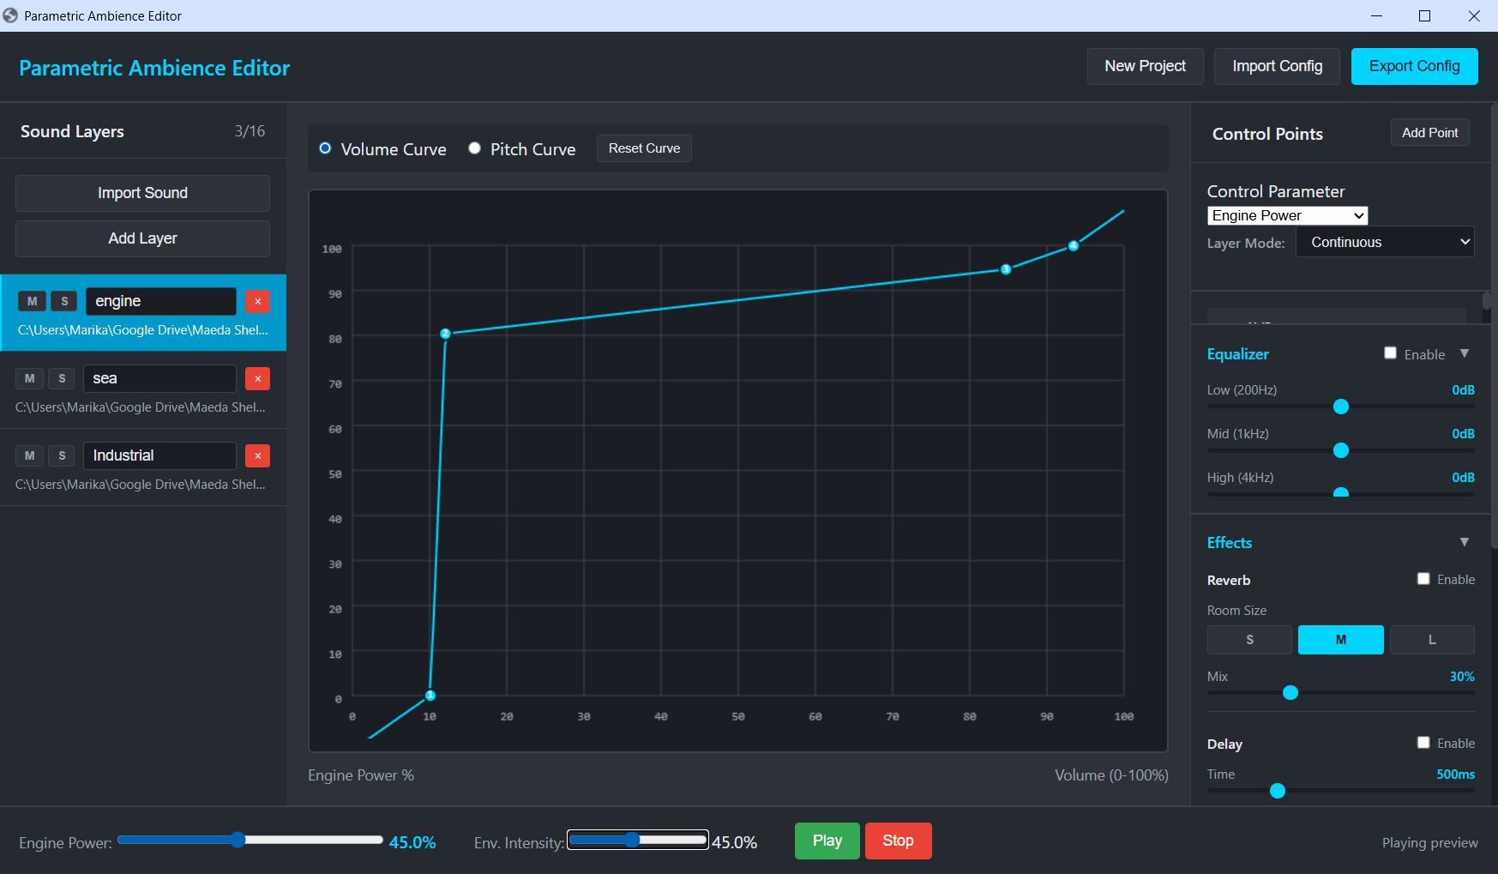Screen dimensions: 1498x874
Task: Select the Volume Curve radio button
Action: coord(325,148)
